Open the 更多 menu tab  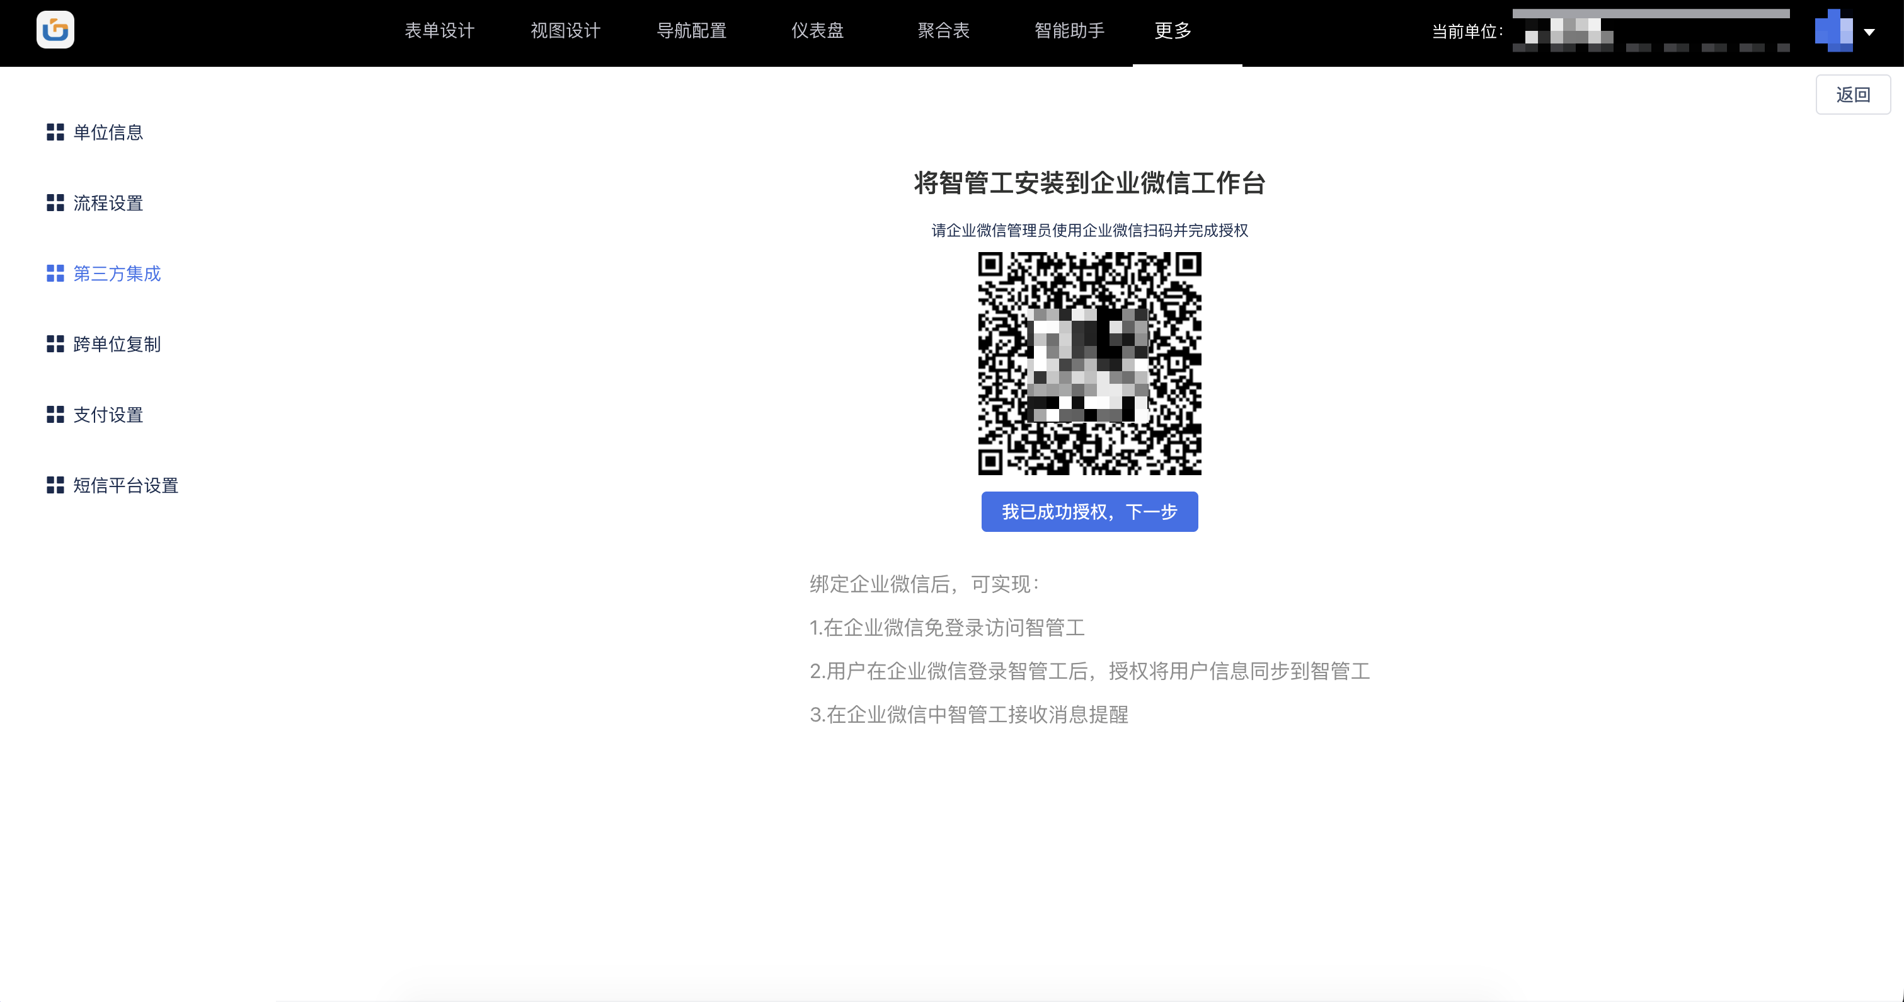[x=1171, y=31]
